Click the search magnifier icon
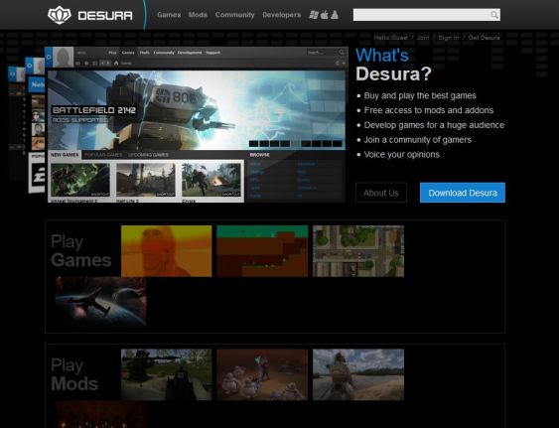This screenshot has width=559, height=428. (494, 15)
